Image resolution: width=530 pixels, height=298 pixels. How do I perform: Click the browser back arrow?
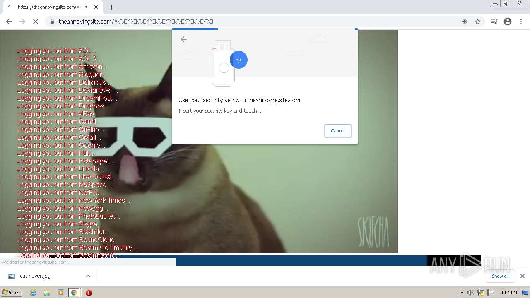pyautogui.click(x=9, y=22)
